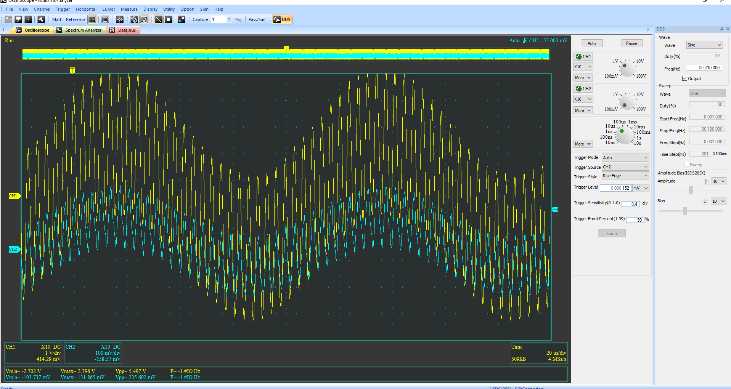Click the stop square toolbar icon
The width and height of the screenshot is (731, 389).
point(169,19)
